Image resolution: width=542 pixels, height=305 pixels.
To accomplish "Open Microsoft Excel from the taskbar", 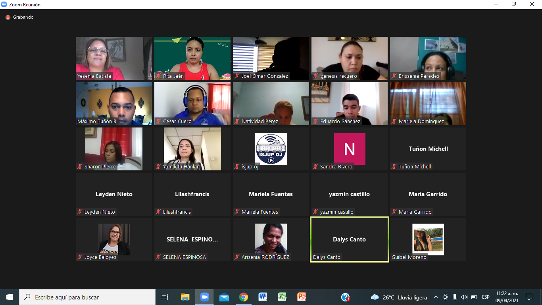I will point(282,297).
